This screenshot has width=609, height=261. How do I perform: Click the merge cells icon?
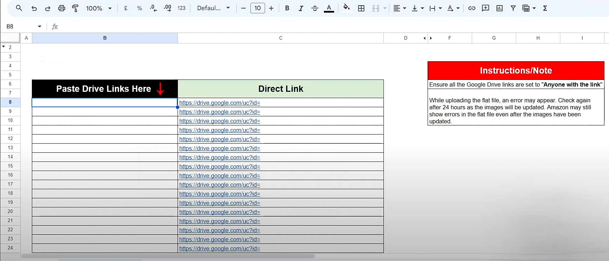point(376,8)
